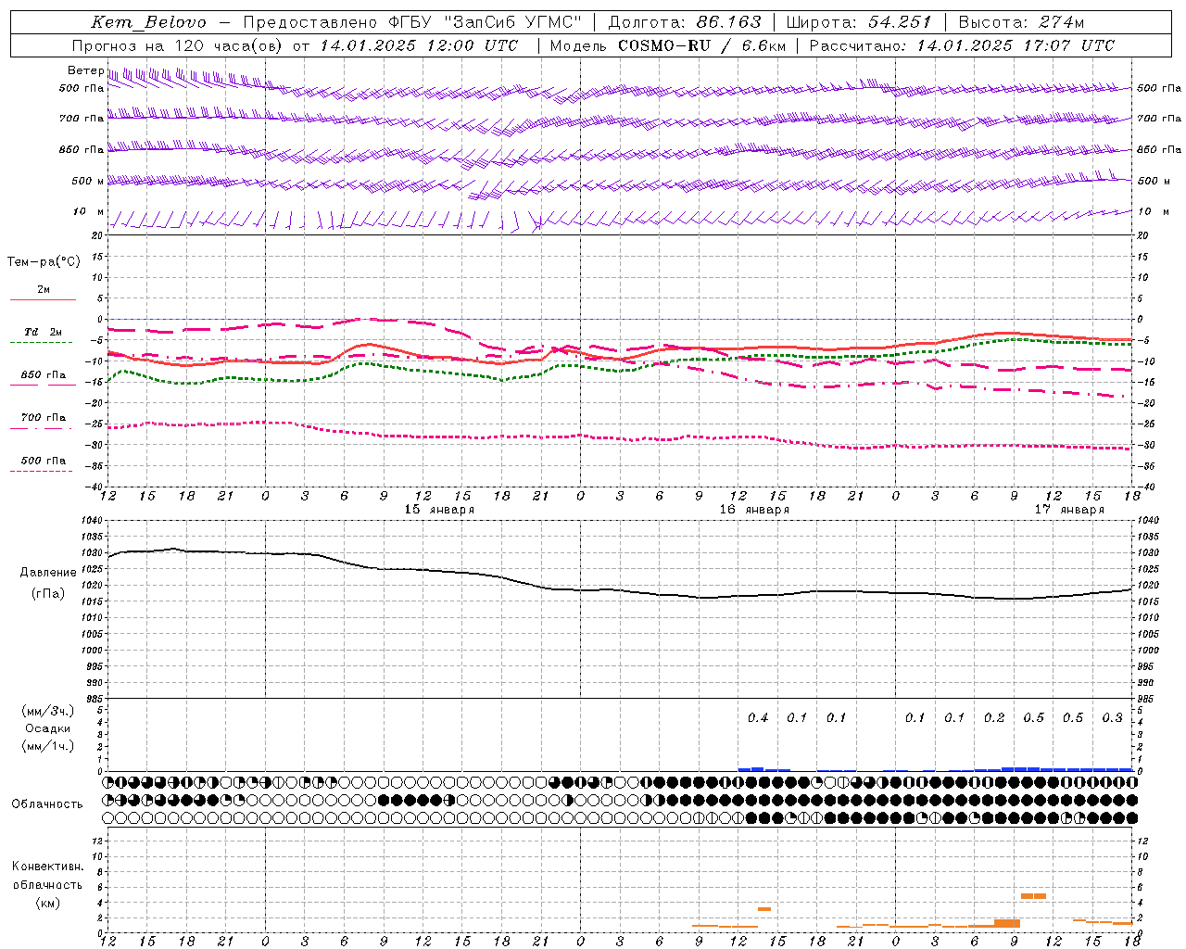Click the Тем-ра(°C) temperature label
The width and height of the screenshot is (1186, 949).
pyautogui.click(x=44, y=262)
